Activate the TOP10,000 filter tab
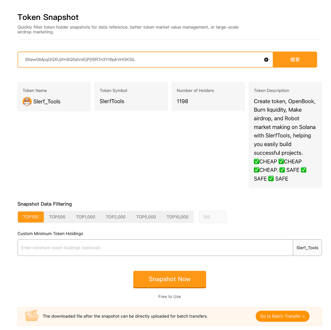The height and width of the screenshot is (330, 331). click(177, 217)
